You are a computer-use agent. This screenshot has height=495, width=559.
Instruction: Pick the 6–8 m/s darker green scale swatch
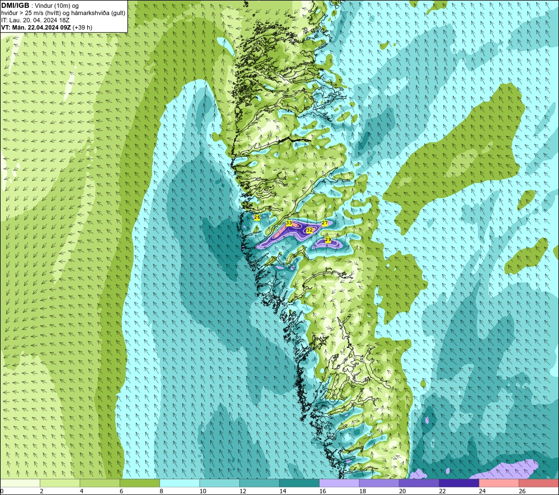pyautogui.click(x=140, y=483)
